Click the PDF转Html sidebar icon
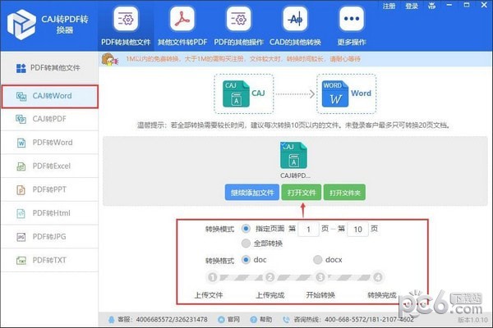 (21, 213)
